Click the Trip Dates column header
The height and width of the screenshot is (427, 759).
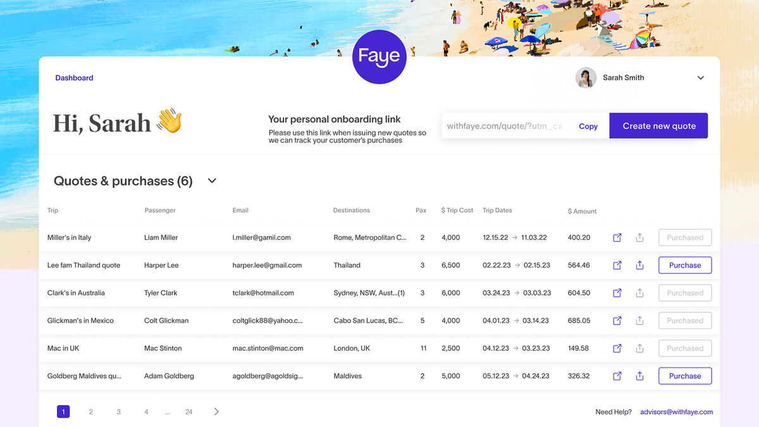pos(497,210)
